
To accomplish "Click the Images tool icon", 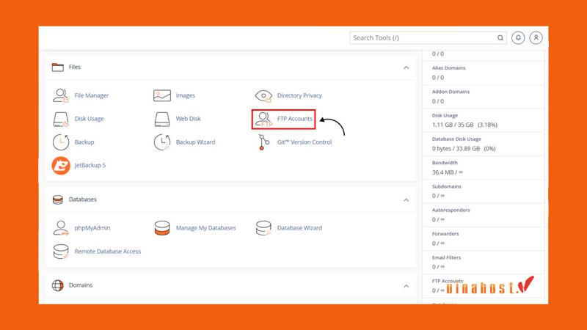I will coord(162,95).
